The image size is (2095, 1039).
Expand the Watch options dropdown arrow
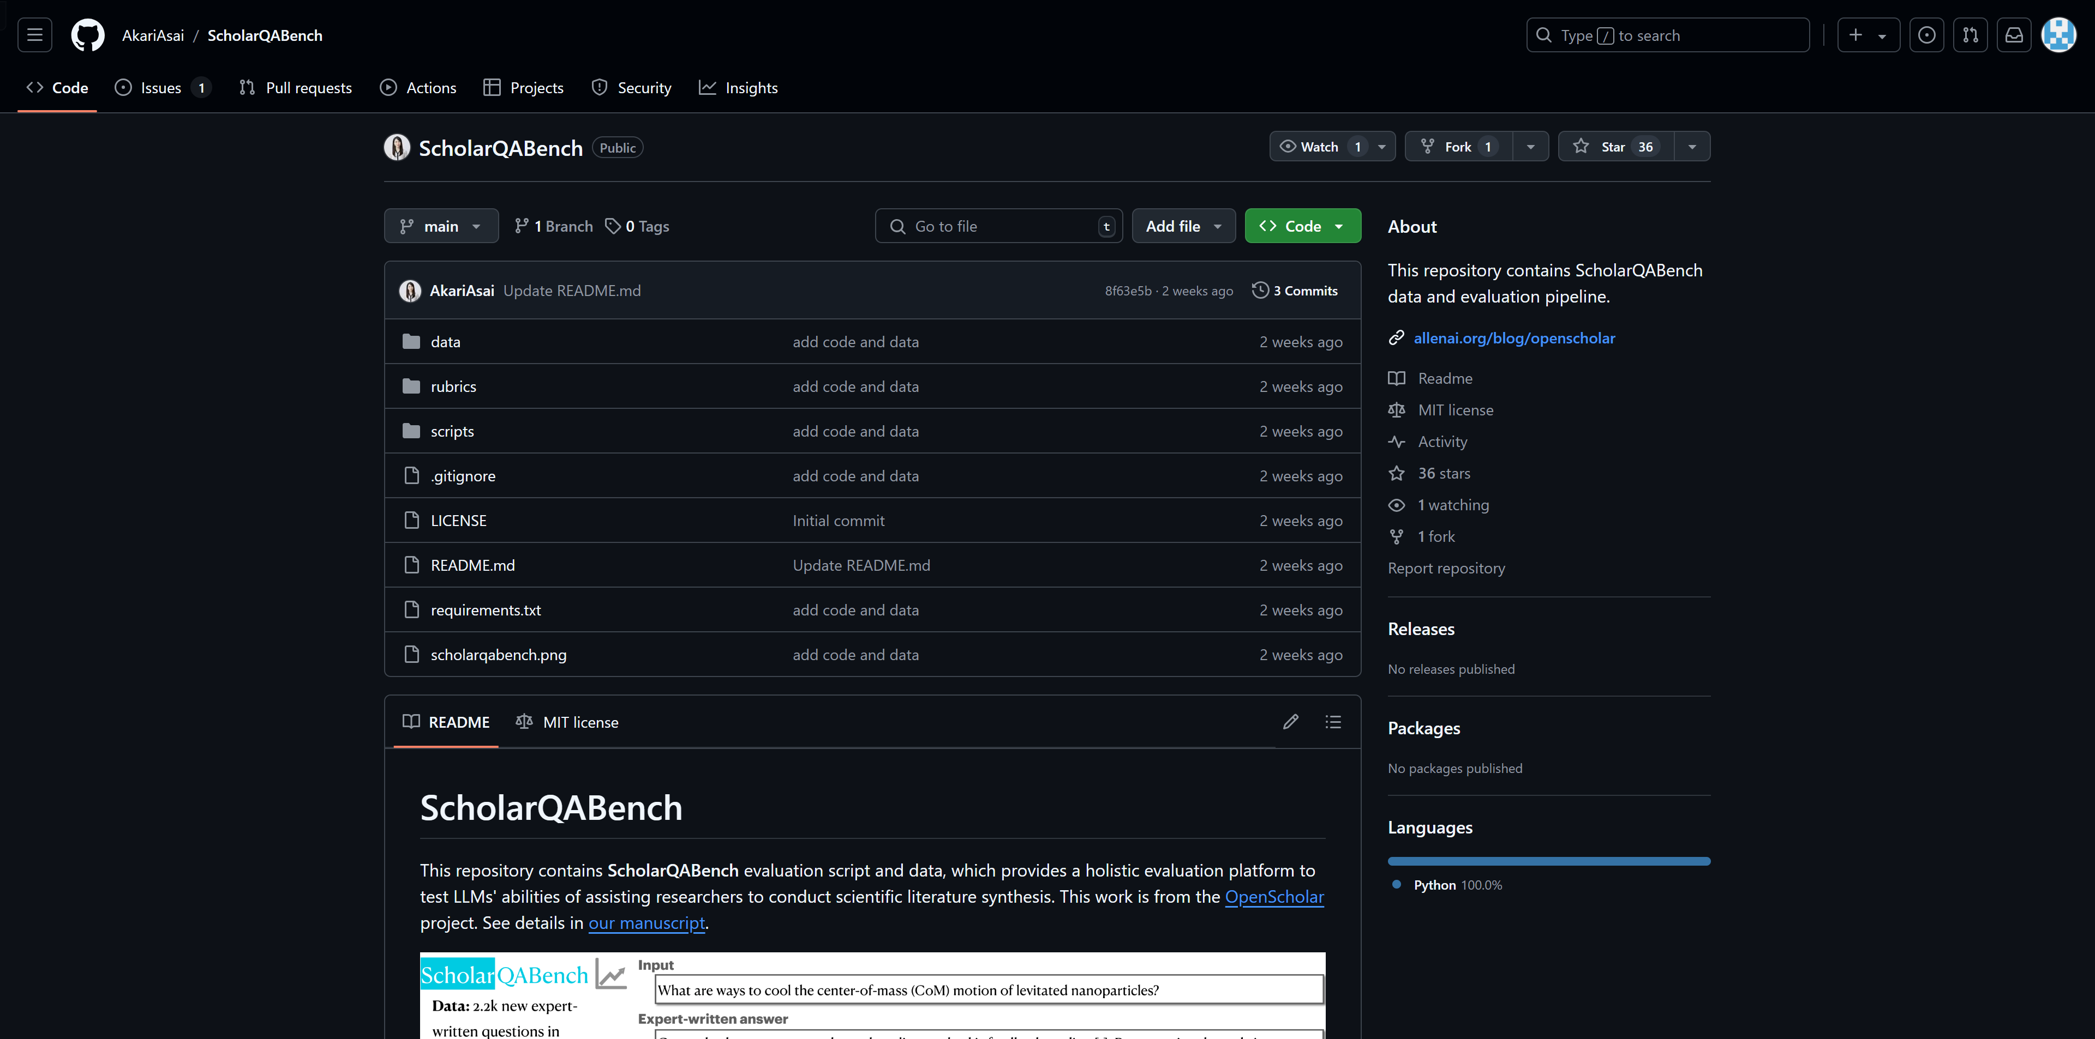tap(1382, 146)
